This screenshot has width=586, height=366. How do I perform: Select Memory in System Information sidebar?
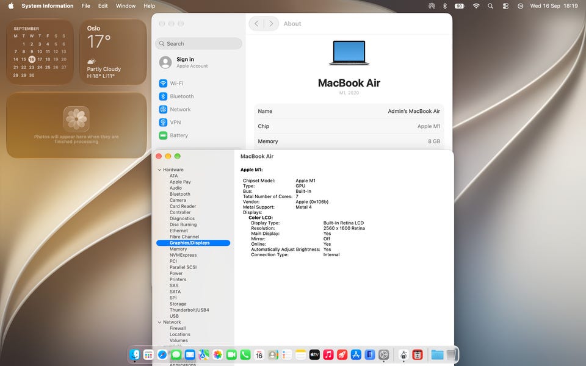coord(178,249)
